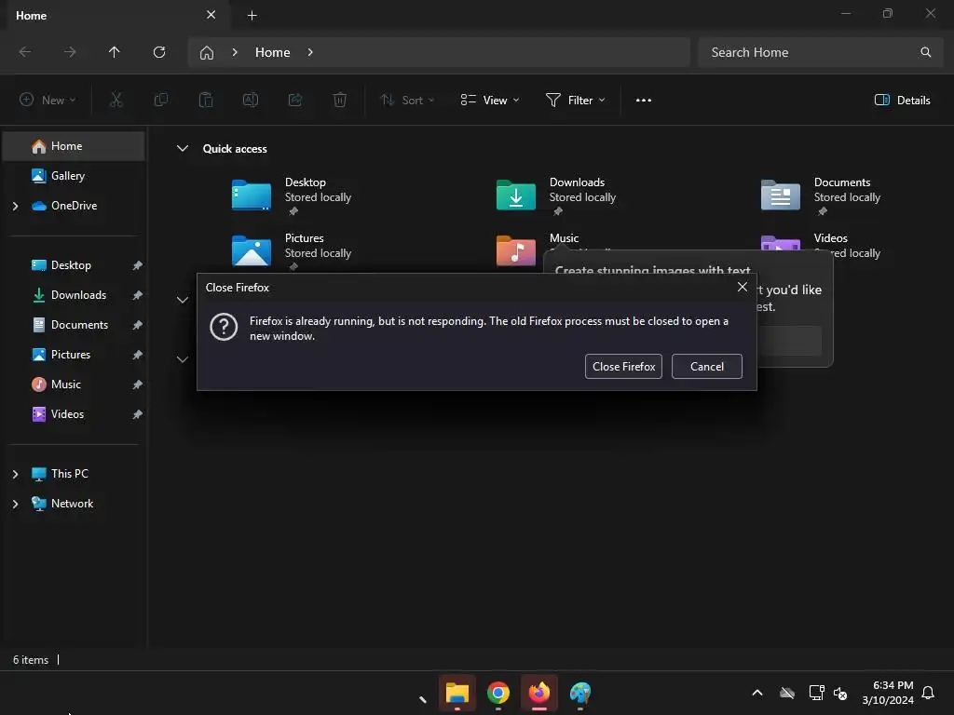This screenshot has width=954, height=715.
Task: Click the search magnifier icon
Action: click(x=925, y=52)
